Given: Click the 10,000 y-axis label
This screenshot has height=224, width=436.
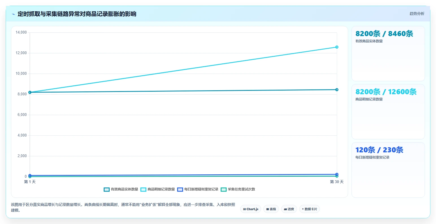Looking at the screenshot, I should point(21,74).
